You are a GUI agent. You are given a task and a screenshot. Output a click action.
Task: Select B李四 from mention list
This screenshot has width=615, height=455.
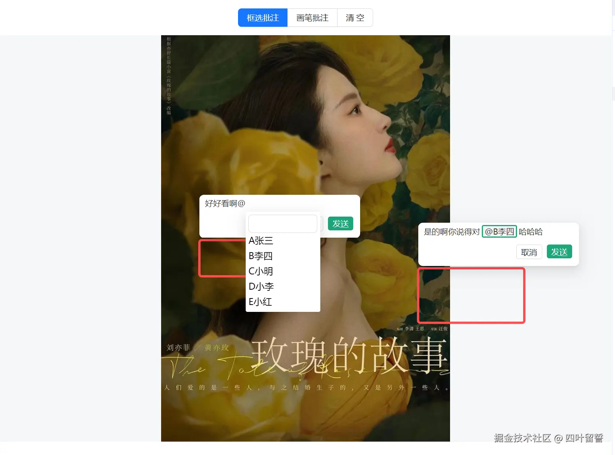[283, 256]
